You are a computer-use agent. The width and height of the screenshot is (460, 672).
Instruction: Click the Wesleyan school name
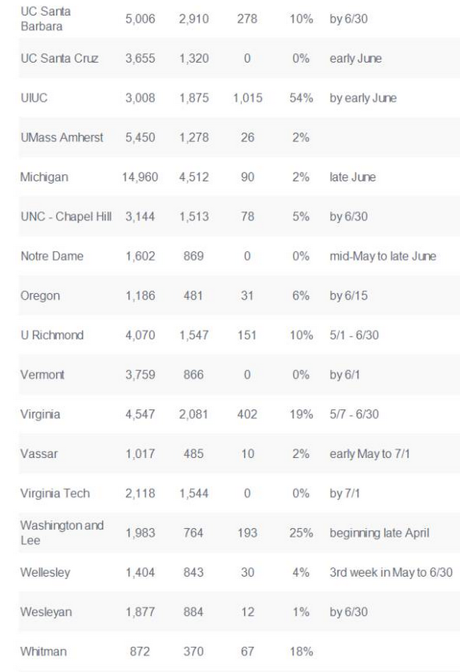pos(46,612)
